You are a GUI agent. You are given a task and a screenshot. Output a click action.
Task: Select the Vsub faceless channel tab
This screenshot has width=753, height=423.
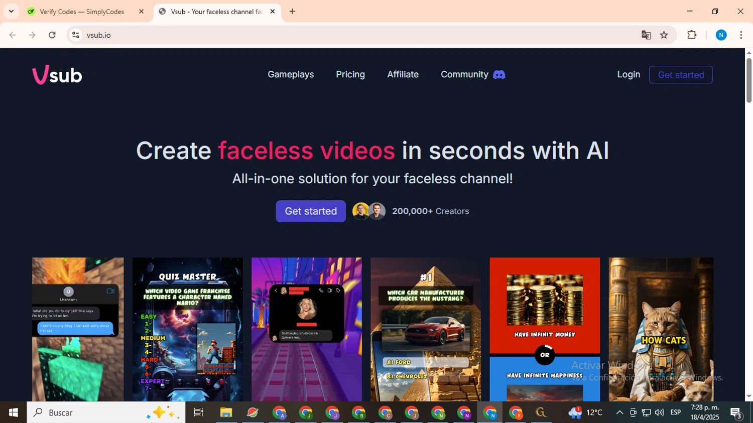coord(217,12)
